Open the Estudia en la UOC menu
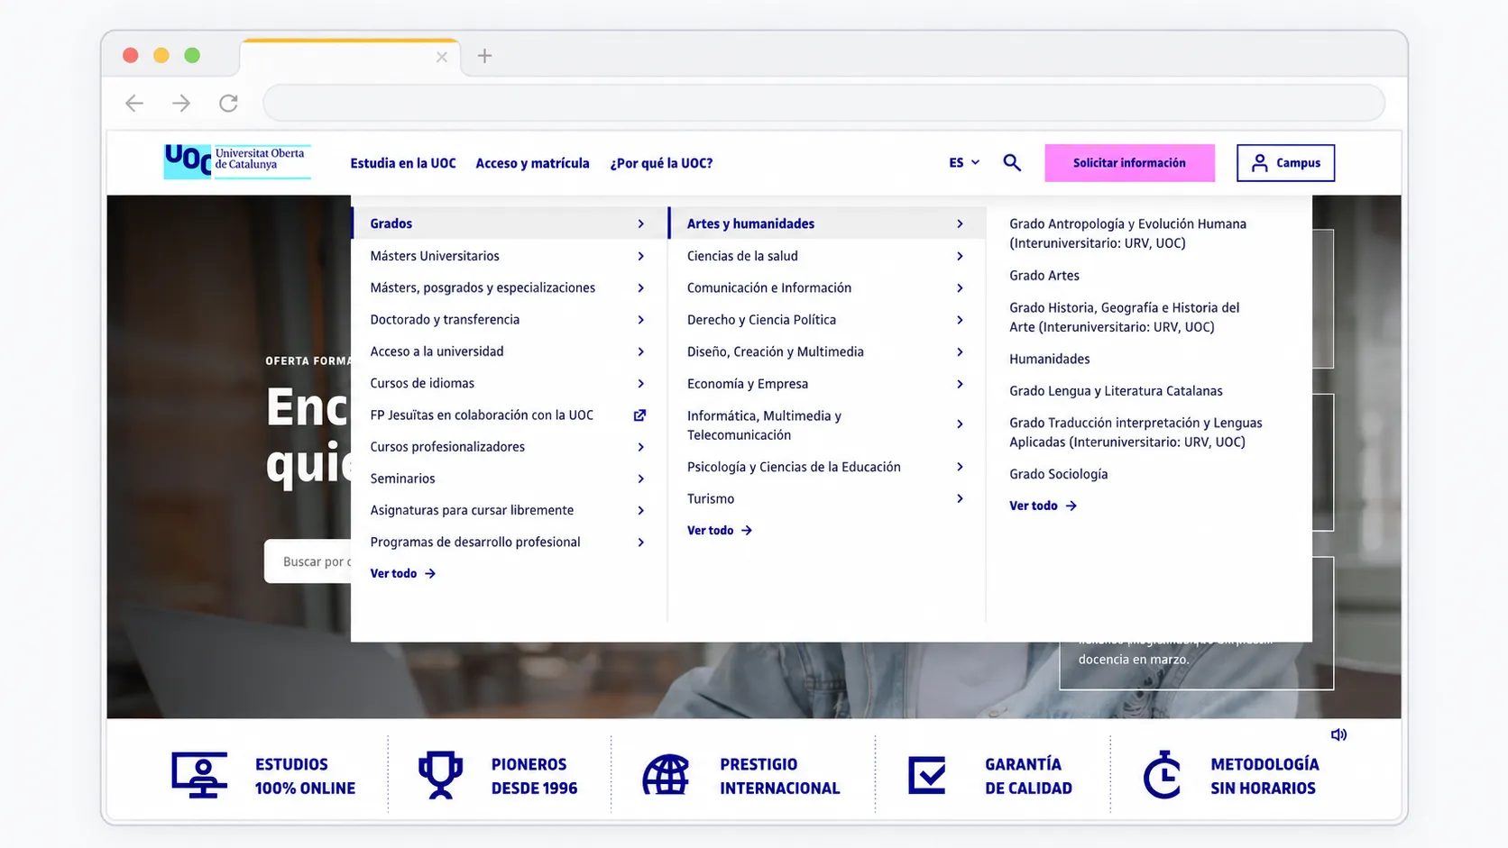This screenshot has height=848, width=1508. 403,163
